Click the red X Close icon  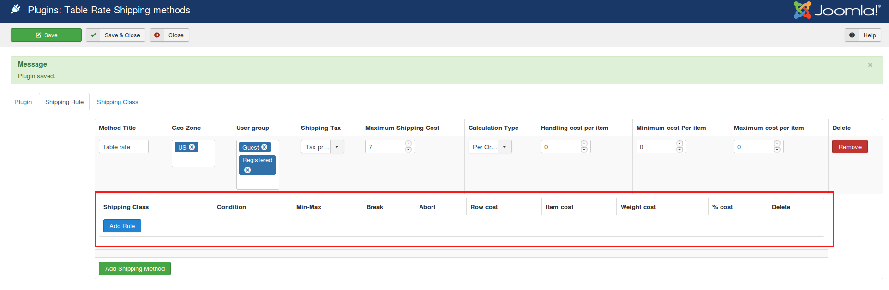coord(157,35)
